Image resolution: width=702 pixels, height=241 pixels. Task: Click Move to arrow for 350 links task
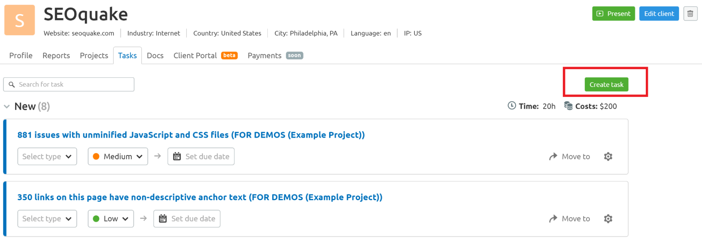pyautogui.click(x=553, y=219)
